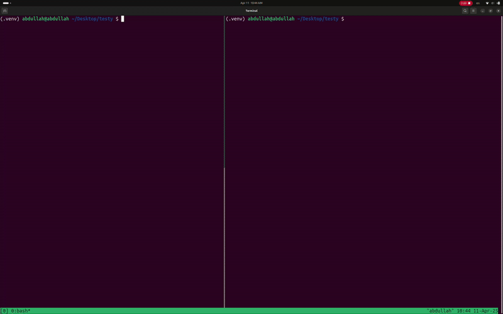Click '~/Desktop/testy' path in left pane
The image size is (503, 314).
point(92,19)
